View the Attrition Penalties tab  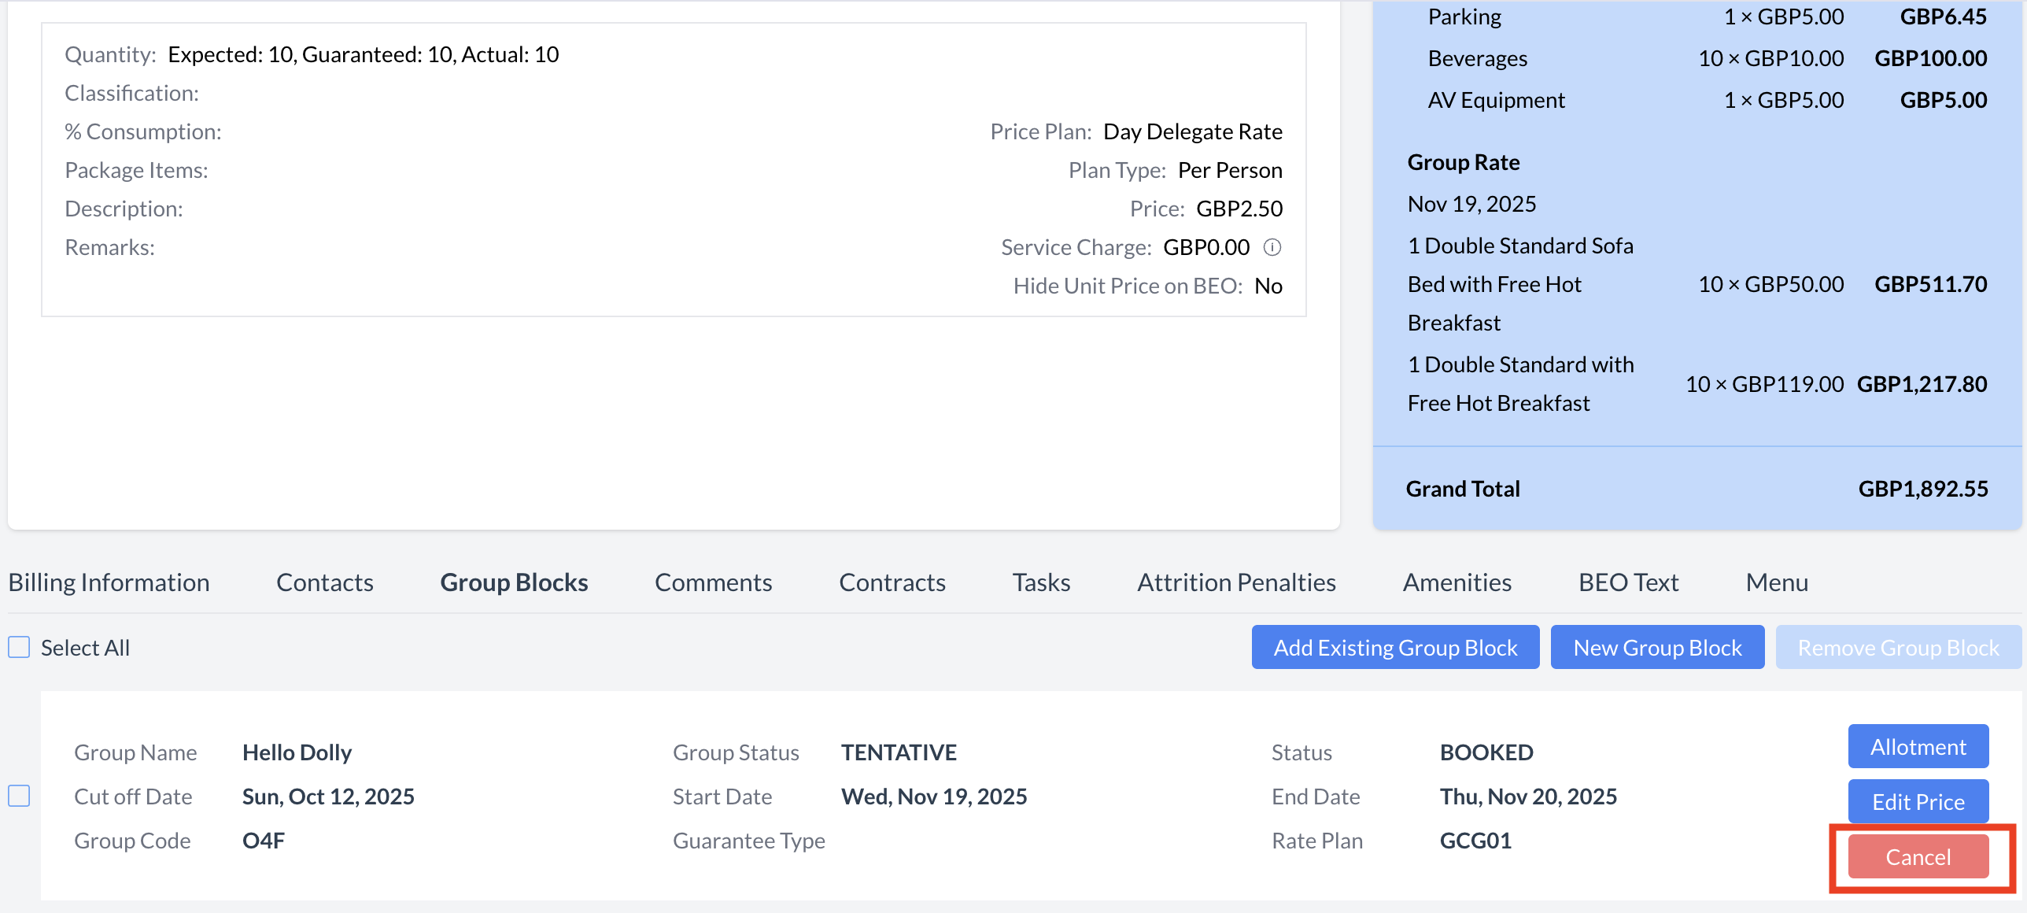(x=1236, y=582)
